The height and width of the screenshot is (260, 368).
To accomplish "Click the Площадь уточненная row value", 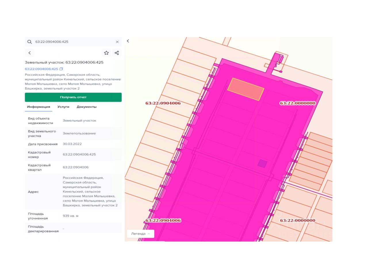I will pyautogui.click(x=70, y=216).
